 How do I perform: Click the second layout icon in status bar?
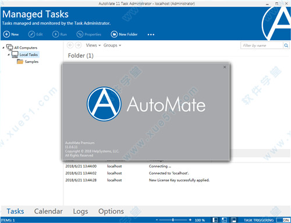click(x=224, y=220)
